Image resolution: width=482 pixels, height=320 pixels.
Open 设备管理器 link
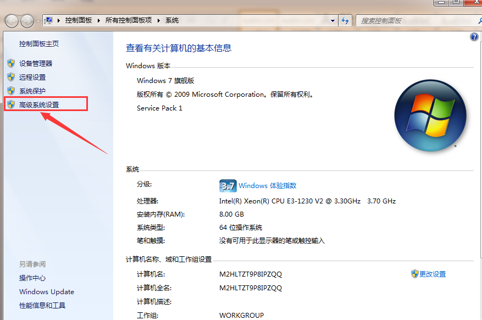(x=36, y=63)
